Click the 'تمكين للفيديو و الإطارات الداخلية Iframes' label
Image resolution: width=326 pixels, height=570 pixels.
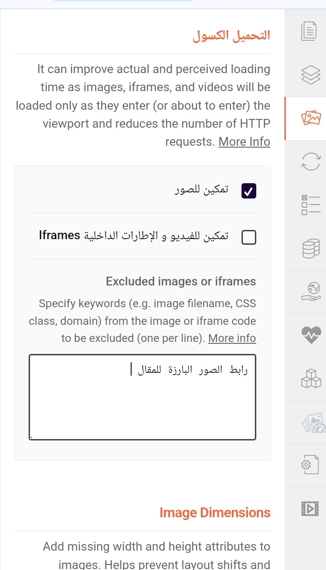[133, 235]
